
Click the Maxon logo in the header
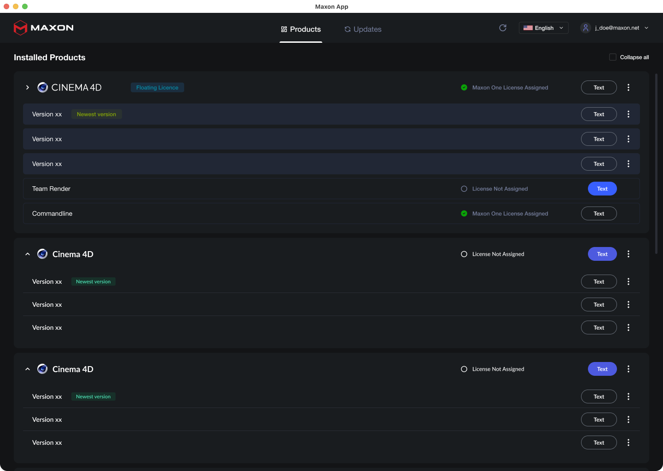44,28
